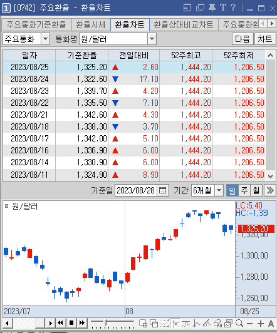Click the chart scrollbar right arrow
Viewport: 277px width, 333px height.
50,323
